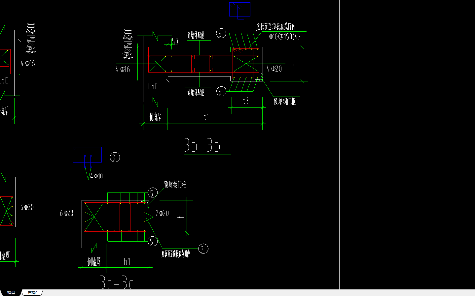The image size is (475, 296).
Task: Pick the lower circled 5 tag in 3b-3b
Action: (221, 91)
